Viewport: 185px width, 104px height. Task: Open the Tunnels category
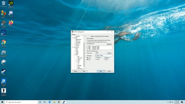click(79, 66)
